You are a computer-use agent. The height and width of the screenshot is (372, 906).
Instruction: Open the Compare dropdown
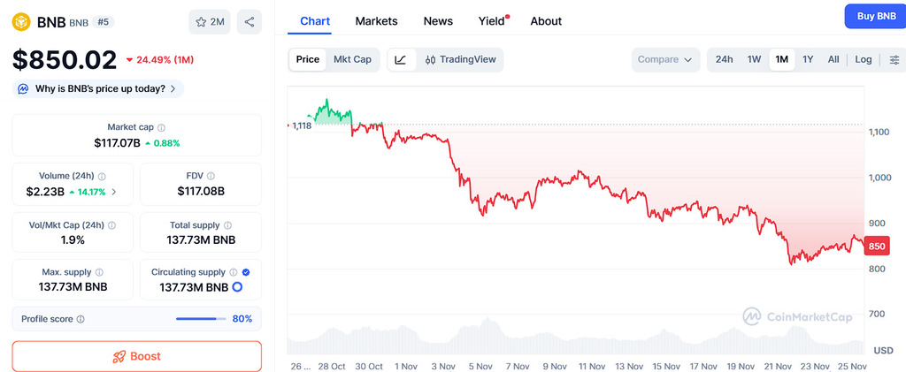pyautogui.click(x=664, y=60)
